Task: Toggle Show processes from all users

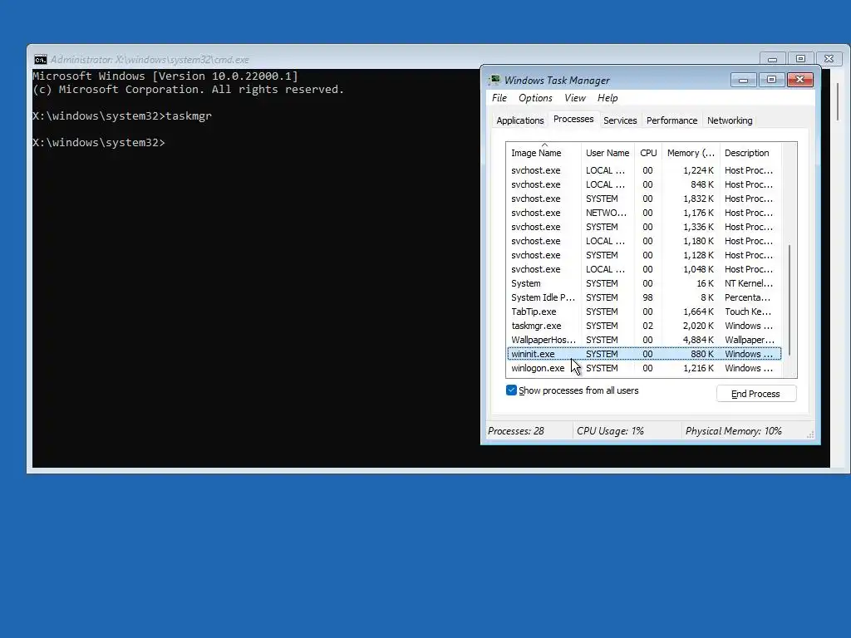Action: [511, 390]
